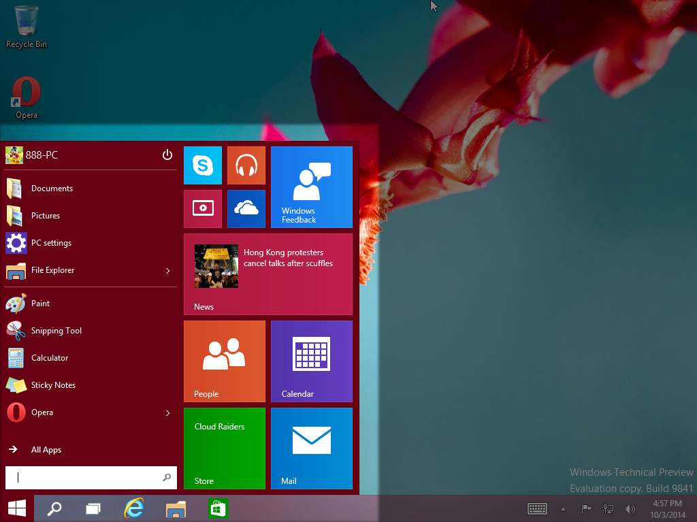Click the 888-PC user name
The width and height of the screenshot is (697, 522).
[x=42, y=155]
